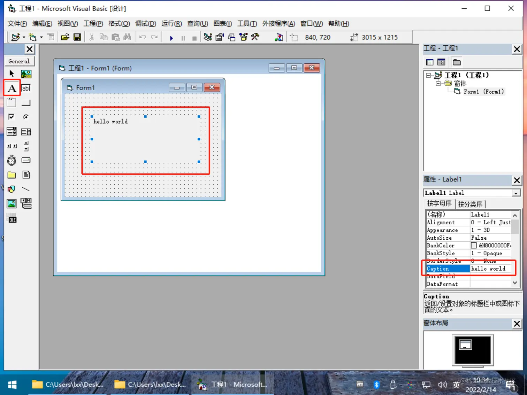Open the 调试(D) menu

[x=146, y=23]
